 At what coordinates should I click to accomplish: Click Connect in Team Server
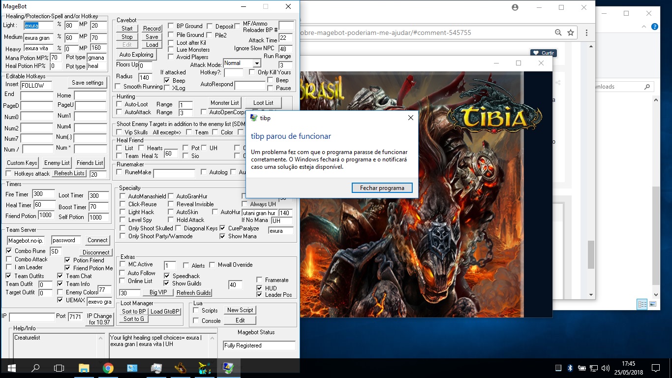(97, 240)
